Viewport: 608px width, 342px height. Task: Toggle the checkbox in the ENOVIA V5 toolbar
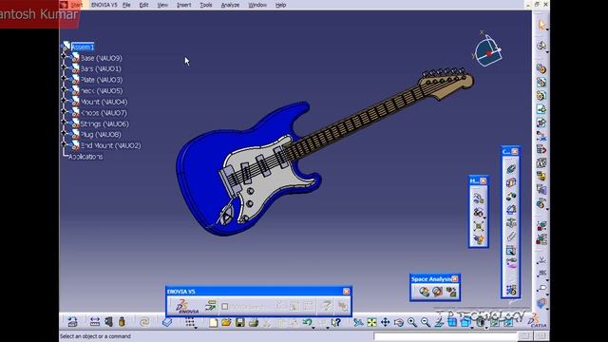(x=225, y=306)
